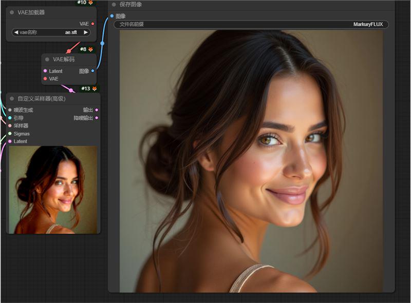Click the fox badge icon beside #10
This screenshot has height=303, width=411.
click(x=91, y=3)
